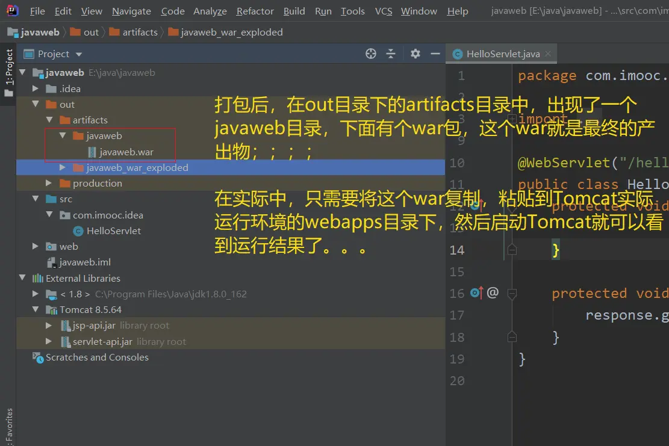Expand the javaweb_war_exploded folder
669x446 pixels.
point(63,167)
